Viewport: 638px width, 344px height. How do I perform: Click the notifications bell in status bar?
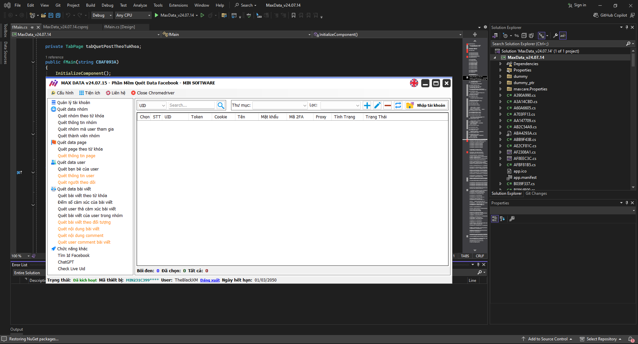coord(631,339)
